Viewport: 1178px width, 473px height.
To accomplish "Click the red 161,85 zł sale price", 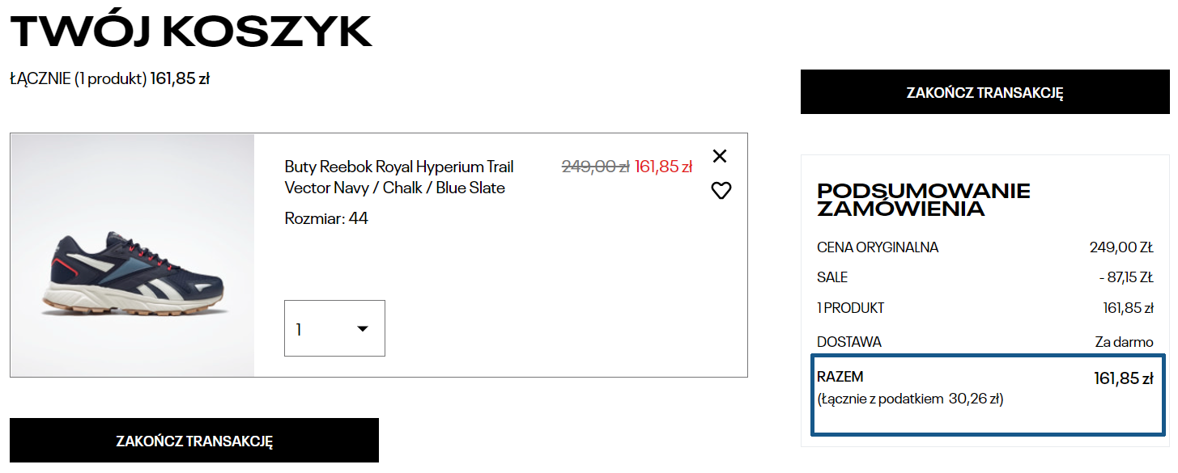I will [x=664, y=167].
